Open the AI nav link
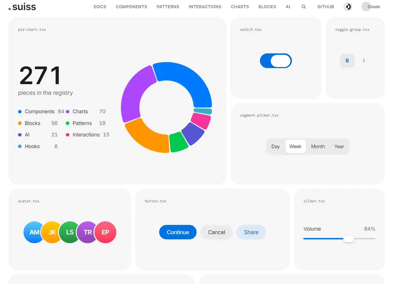 coord(288,7)
